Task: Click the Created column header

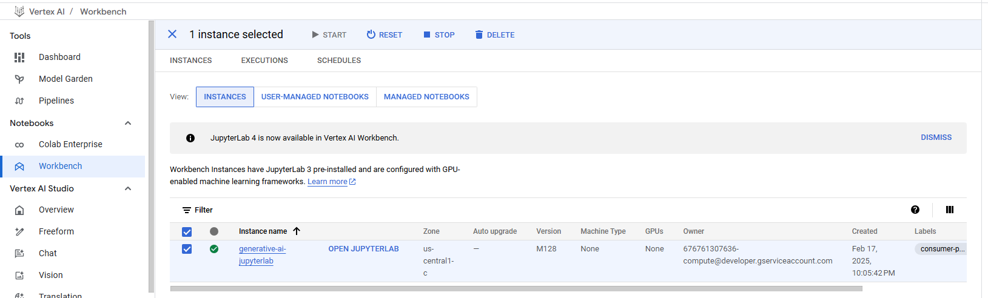Action: (x=864, y=231)
